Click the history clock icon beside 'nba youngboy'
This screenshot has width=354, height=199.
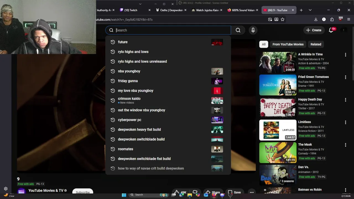click(113, 71)
